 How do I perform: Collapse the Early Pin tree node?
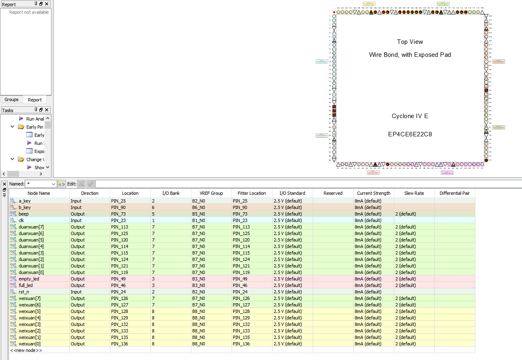(13, 127)
